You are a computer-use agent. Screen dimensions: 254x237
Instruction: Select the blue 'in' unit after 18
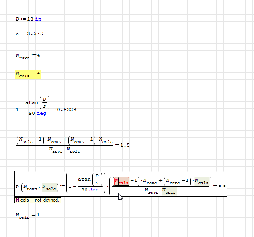point(38,19)
